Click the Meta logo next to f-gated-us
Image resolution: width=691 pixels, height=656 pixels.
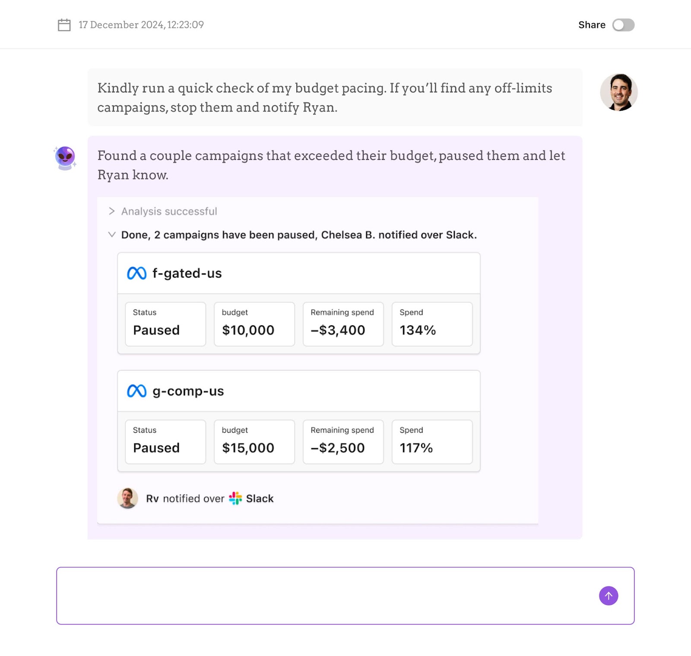pyautogui.click(x=136, y=273)
